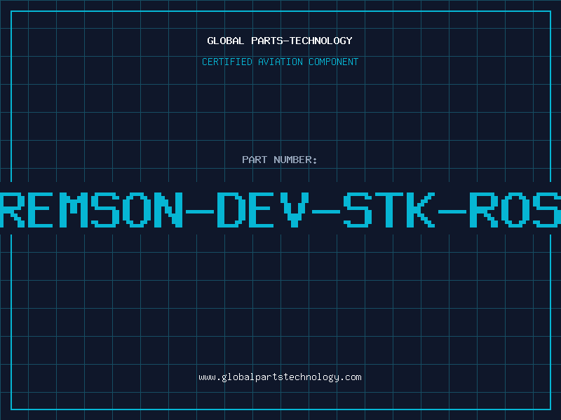This screenshot has height=420, width=561.
Task: Click the large REMSON-DEV-STK-ROS part number
Action: coord(280,210)
